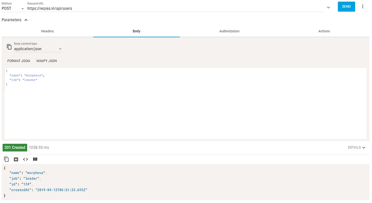Click inside the JSON body editor
372x203 pixels.
(186, 103)
